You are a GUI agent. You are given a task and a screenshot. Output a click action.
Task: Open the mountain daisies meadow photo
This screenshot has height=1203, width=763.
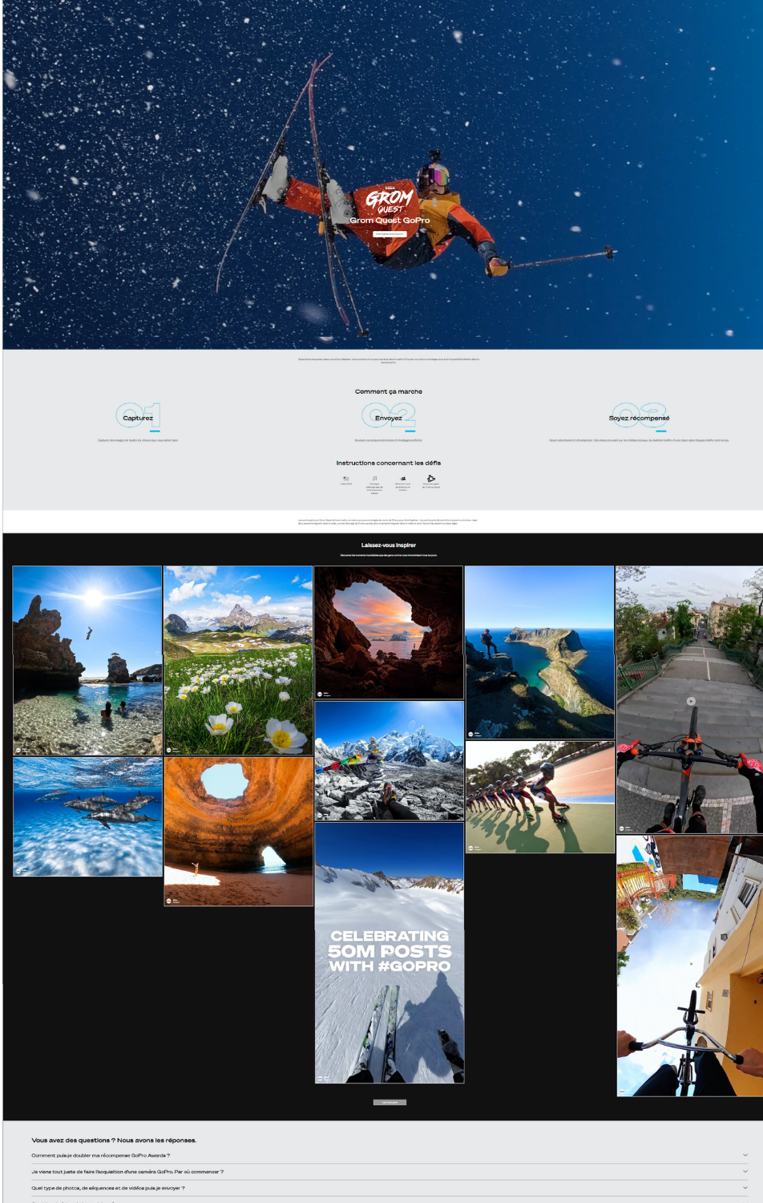point(238,660)
